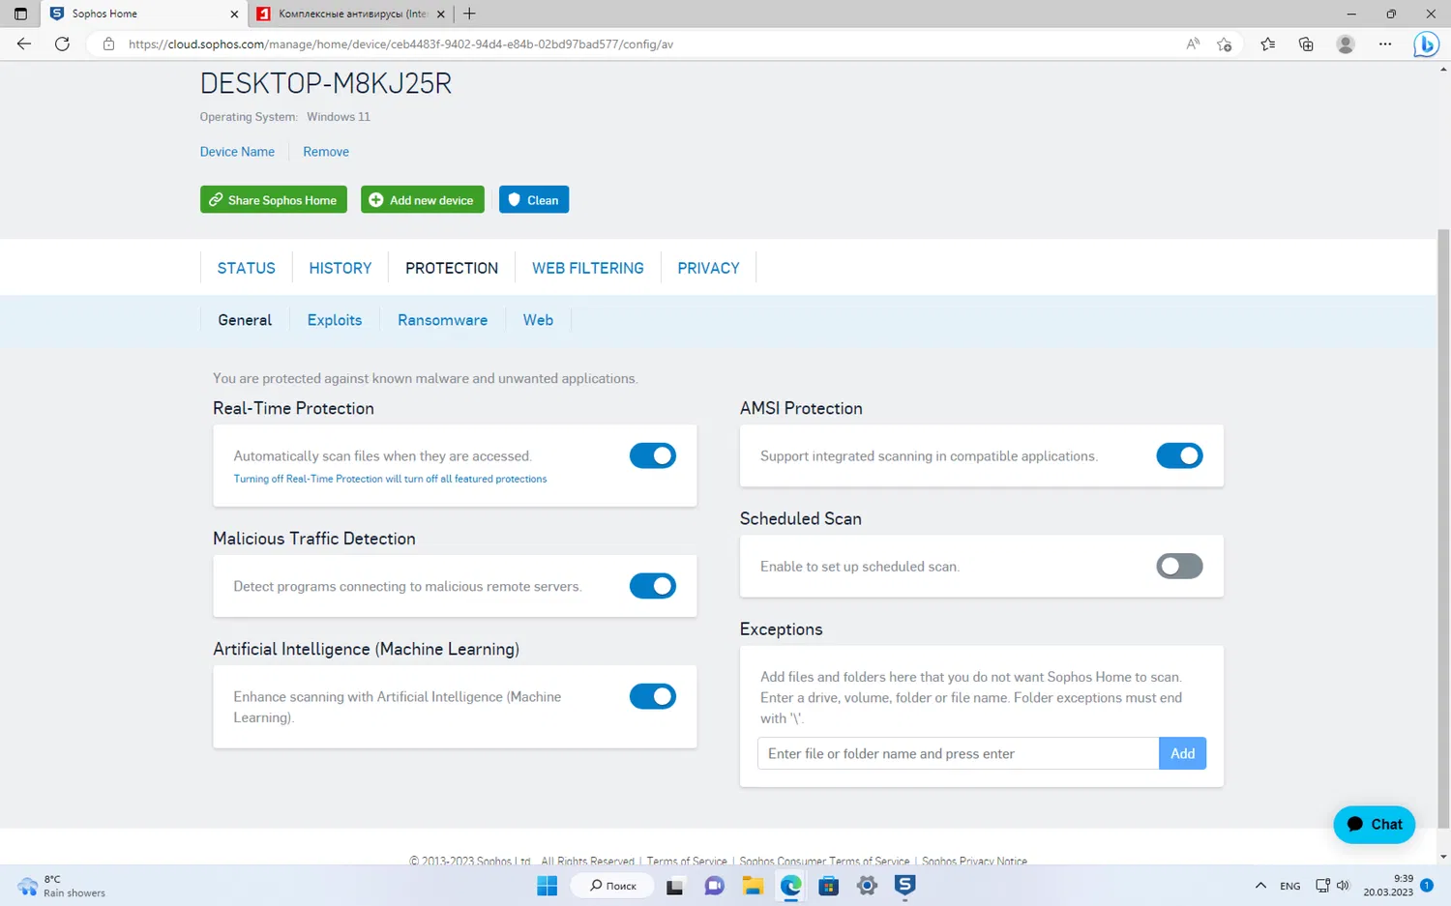
Task: Open a new browser tab
Action: pyautogui.click(x=469, y=14)
